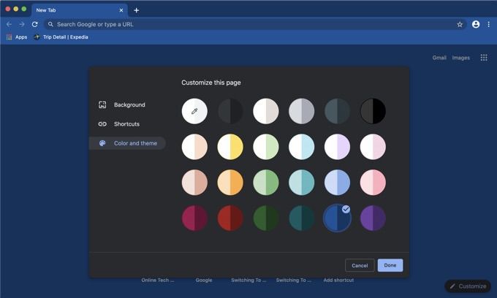The image size is (497, 298).
Task: Choose the slate grey theme swatch
Action: click(337, 111)
